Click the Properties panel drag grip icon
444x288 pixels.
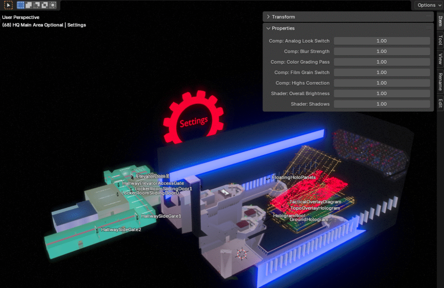click(428, 28)
